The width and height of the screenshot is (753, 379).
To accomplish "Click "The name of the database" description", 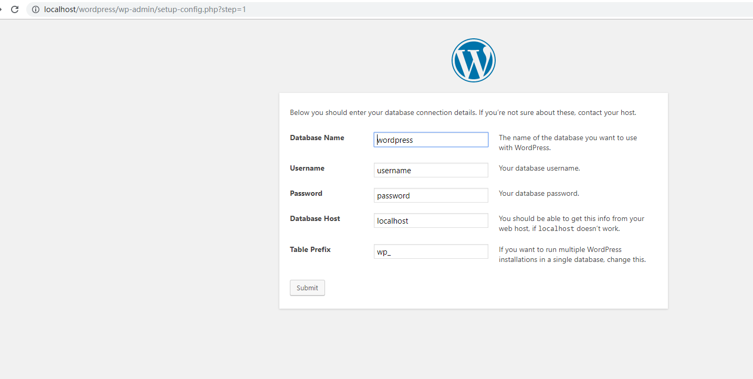I will [568, 143].
